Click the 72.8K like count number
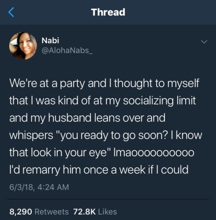216x220 pixels. 84,212
